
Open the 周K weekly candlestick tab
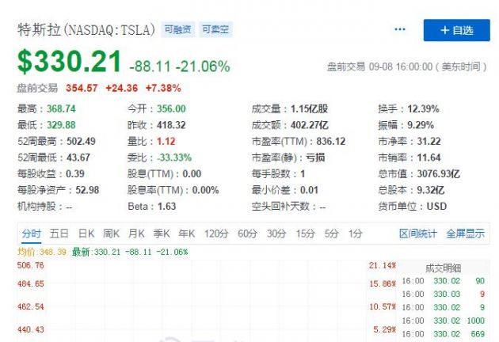[x=111, y=234]
